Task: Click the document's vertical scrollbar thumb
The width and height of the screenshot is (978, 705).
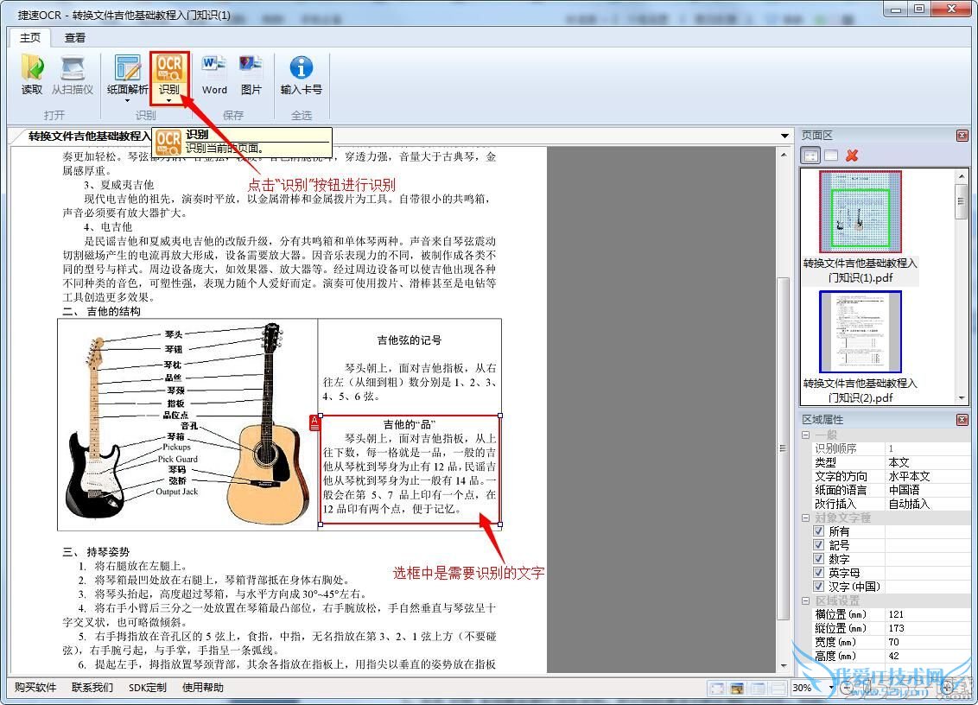Action: (783, 449)
